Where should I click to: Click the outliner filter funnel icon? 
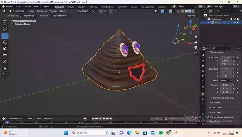241,11
